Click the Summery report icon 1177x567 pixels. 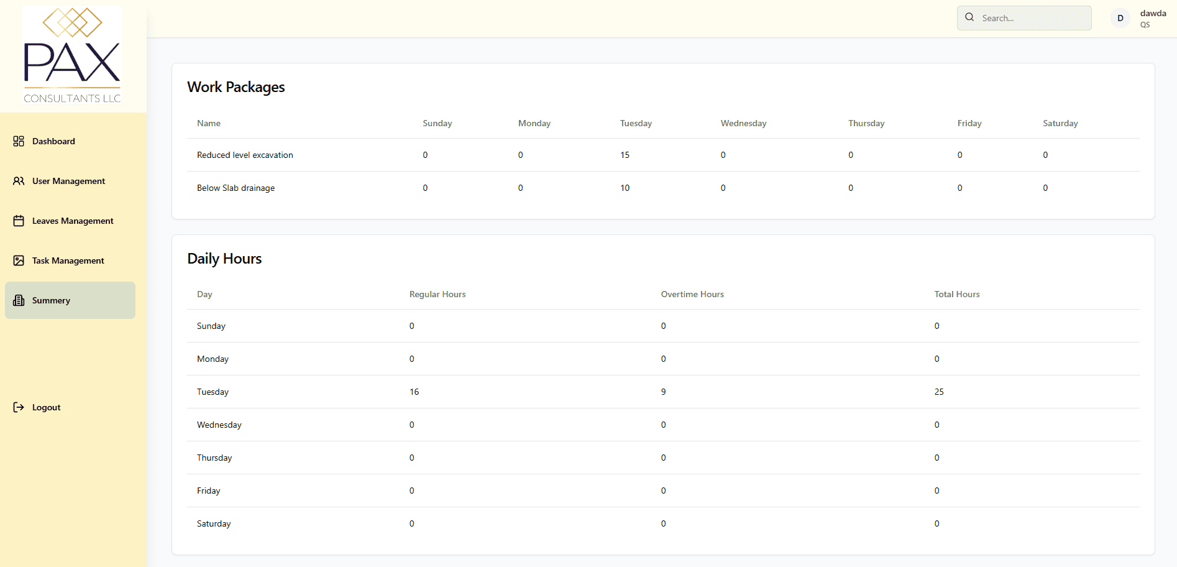[x=19, y=300]
